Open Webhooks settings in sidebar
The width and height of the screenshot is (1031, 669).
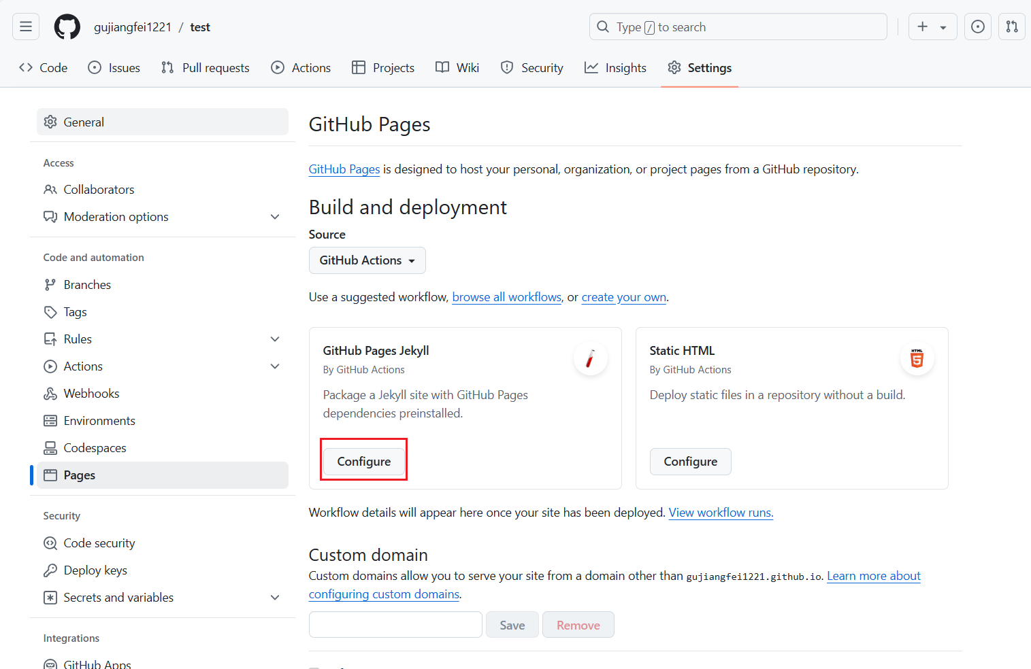click(x=91, y=394)
